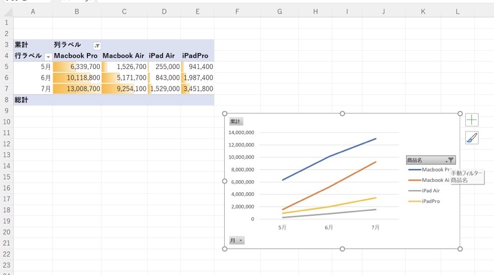Click 総計 total row label

pos(33,100)
